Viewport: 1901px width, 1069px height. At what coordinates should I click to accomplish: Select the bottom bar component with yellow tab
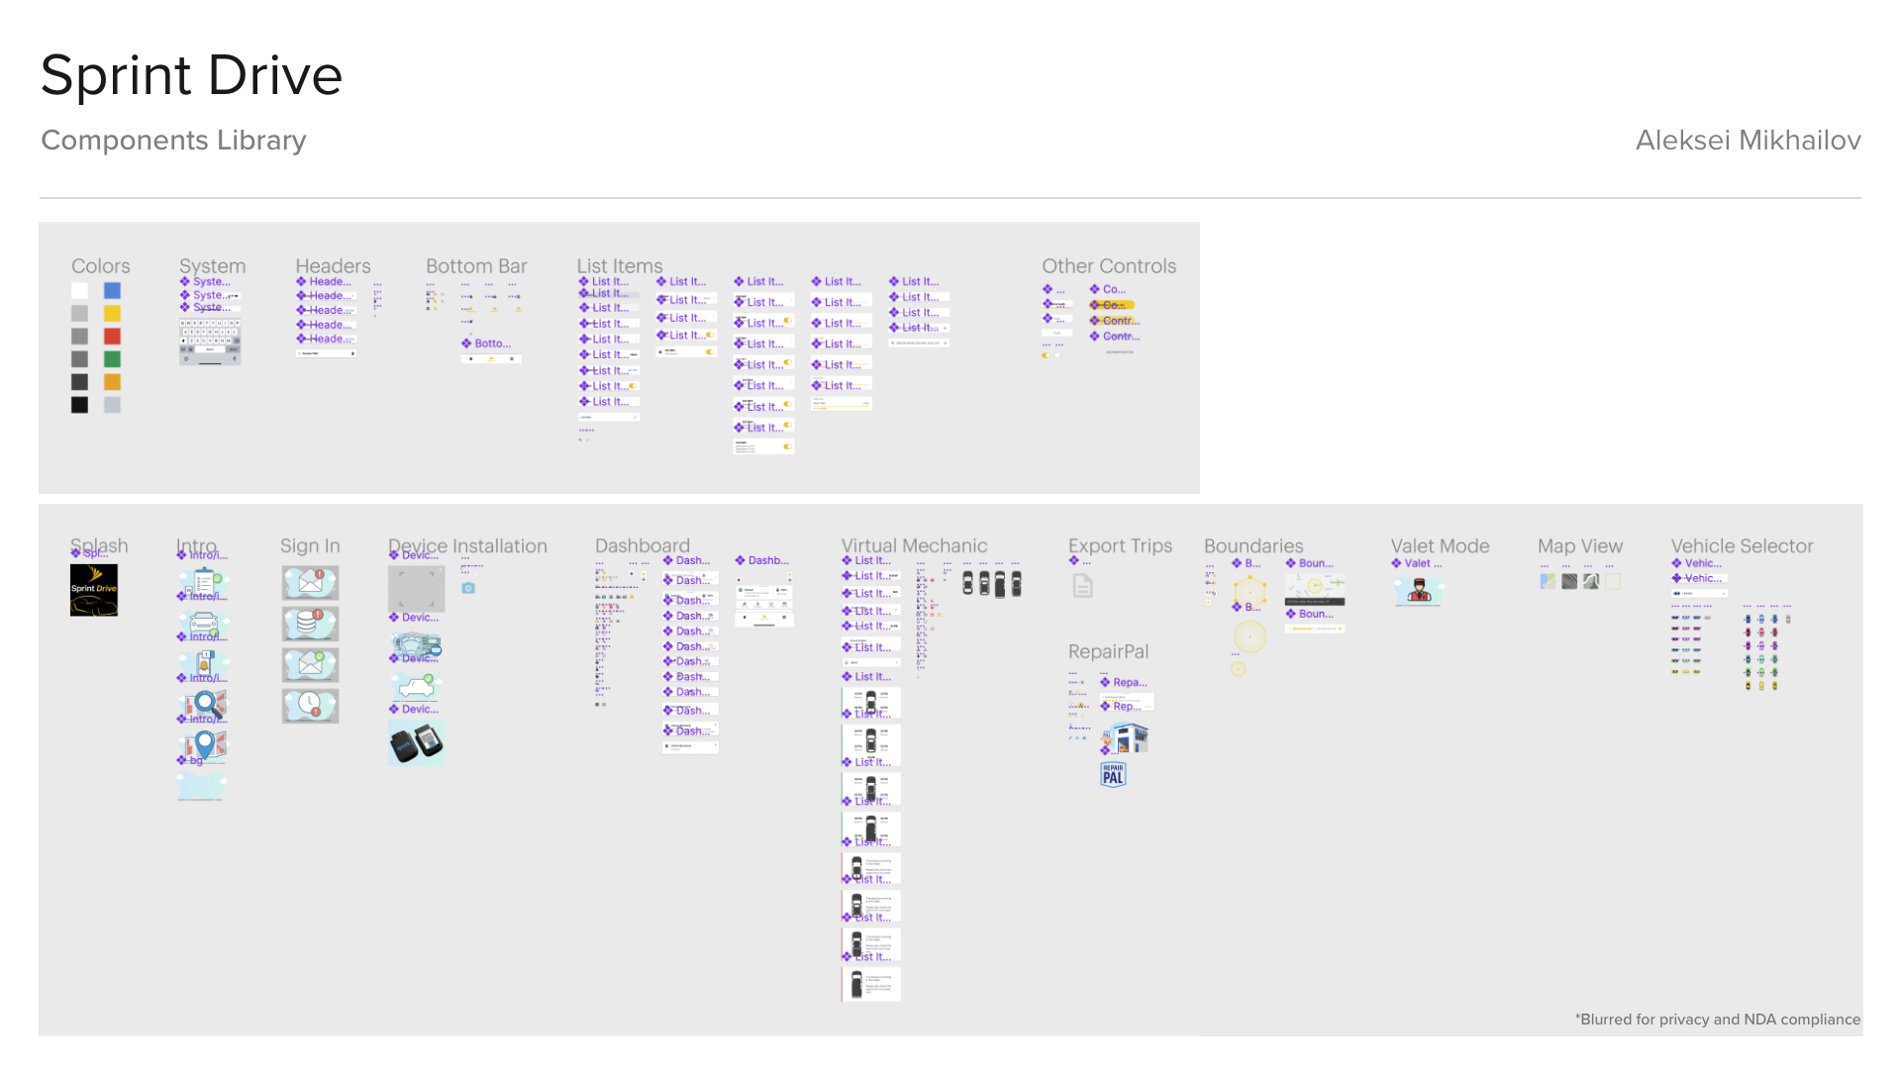491,358
